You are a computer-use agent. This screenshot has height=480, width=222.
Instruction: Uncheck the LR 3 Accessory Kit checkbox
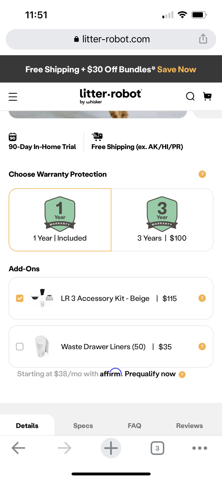[x=20, y=298]
